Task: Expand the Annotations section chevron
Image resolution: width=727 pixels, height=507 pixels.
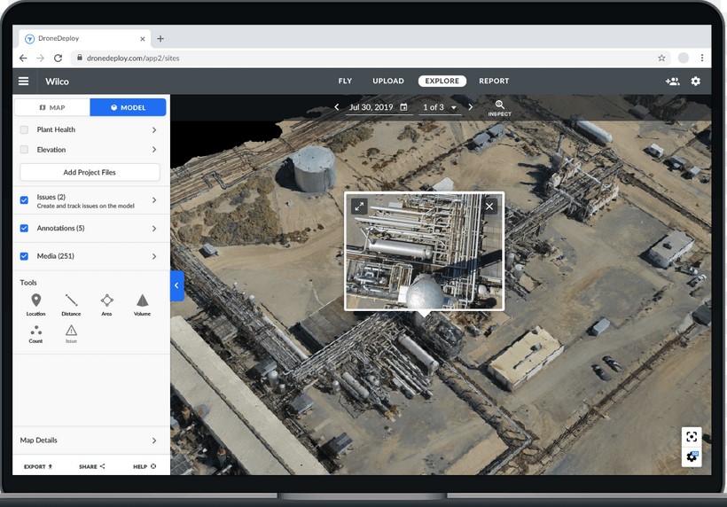Action: click(154, 229)
